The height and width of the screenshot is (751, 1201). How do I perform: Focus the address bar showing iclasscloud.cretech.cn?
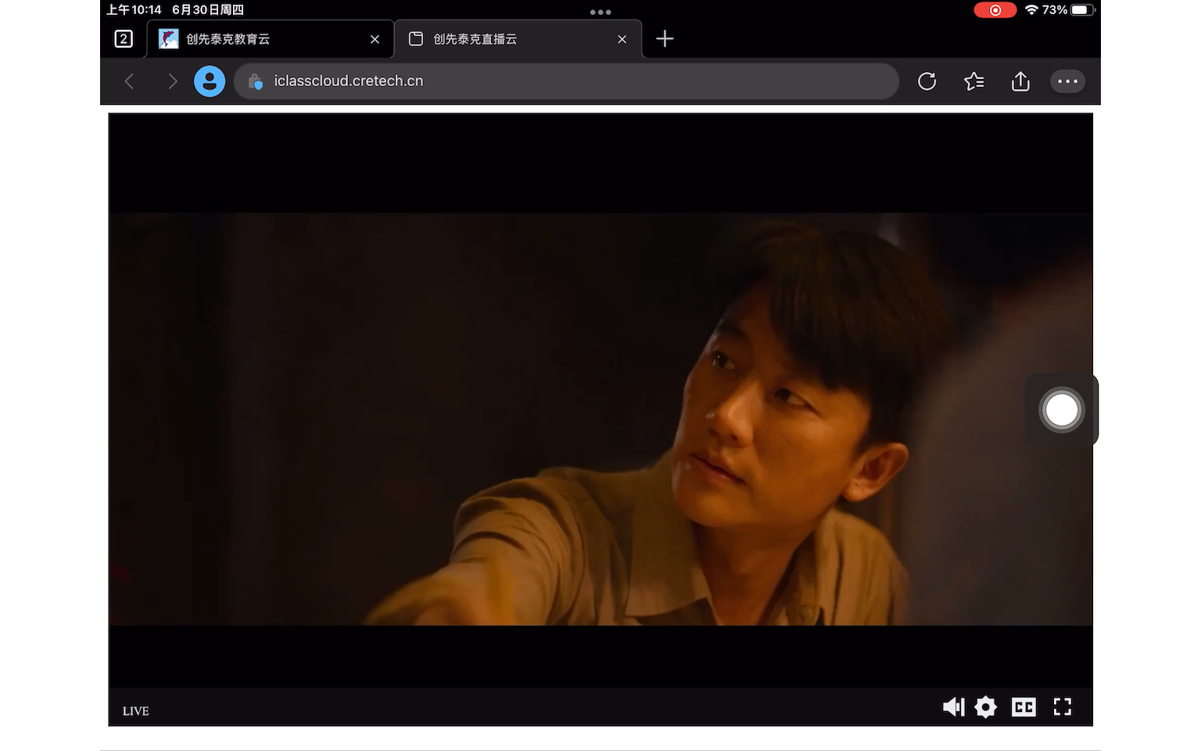pyautogui.click(x=566, y=81)
